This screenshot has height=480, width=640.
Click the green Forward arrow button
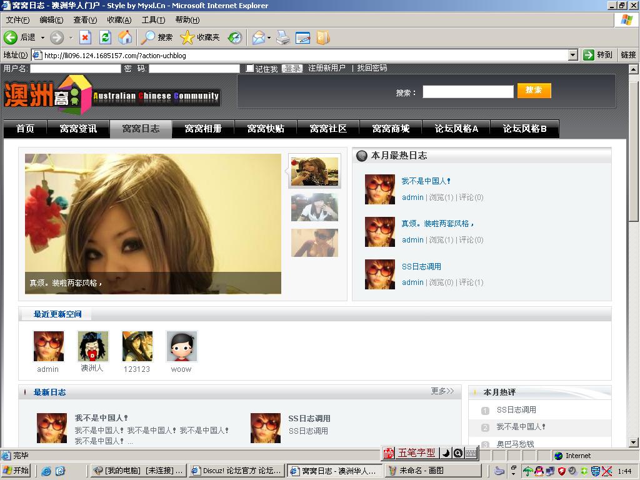57,37
